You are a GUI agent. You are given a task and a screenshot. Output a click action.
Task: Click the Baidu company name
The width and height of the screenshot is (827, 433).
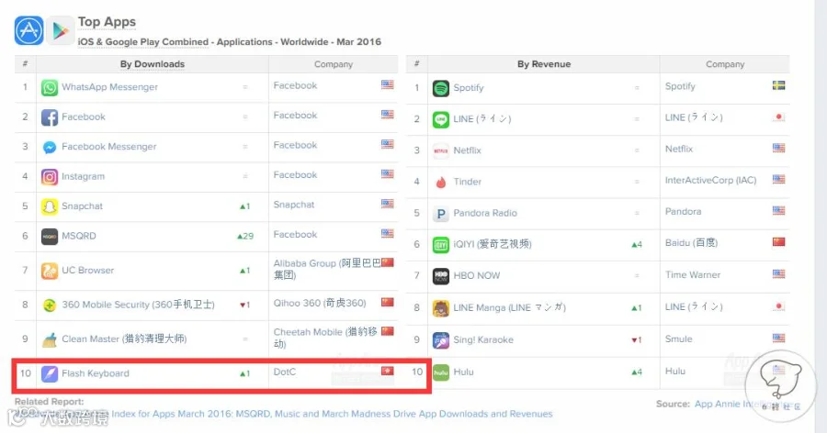(691, 242)
